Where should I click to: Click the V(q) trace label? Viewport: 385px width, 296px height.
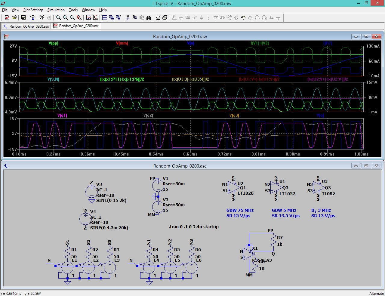(x=320, y=116)
